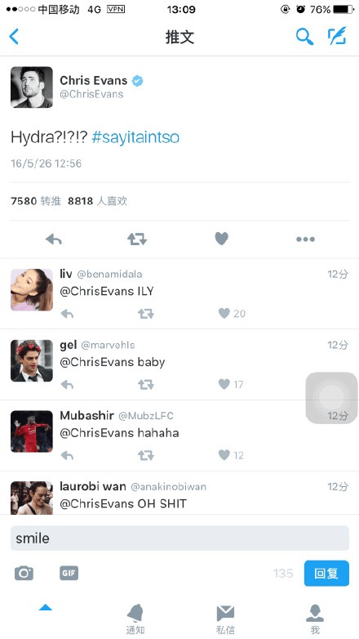Screen dimensions: 359x639
Task: Compose new tweet with quill icon
Action: pos(337,36)
